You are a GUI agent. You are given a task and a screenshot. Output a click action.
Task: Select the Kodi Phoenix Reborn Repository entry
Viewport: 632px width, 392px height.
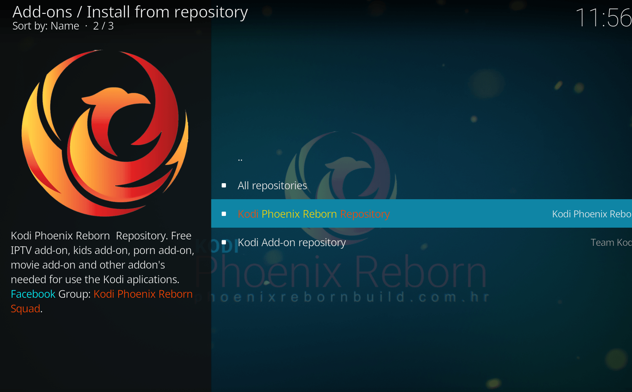pos(314,214)
